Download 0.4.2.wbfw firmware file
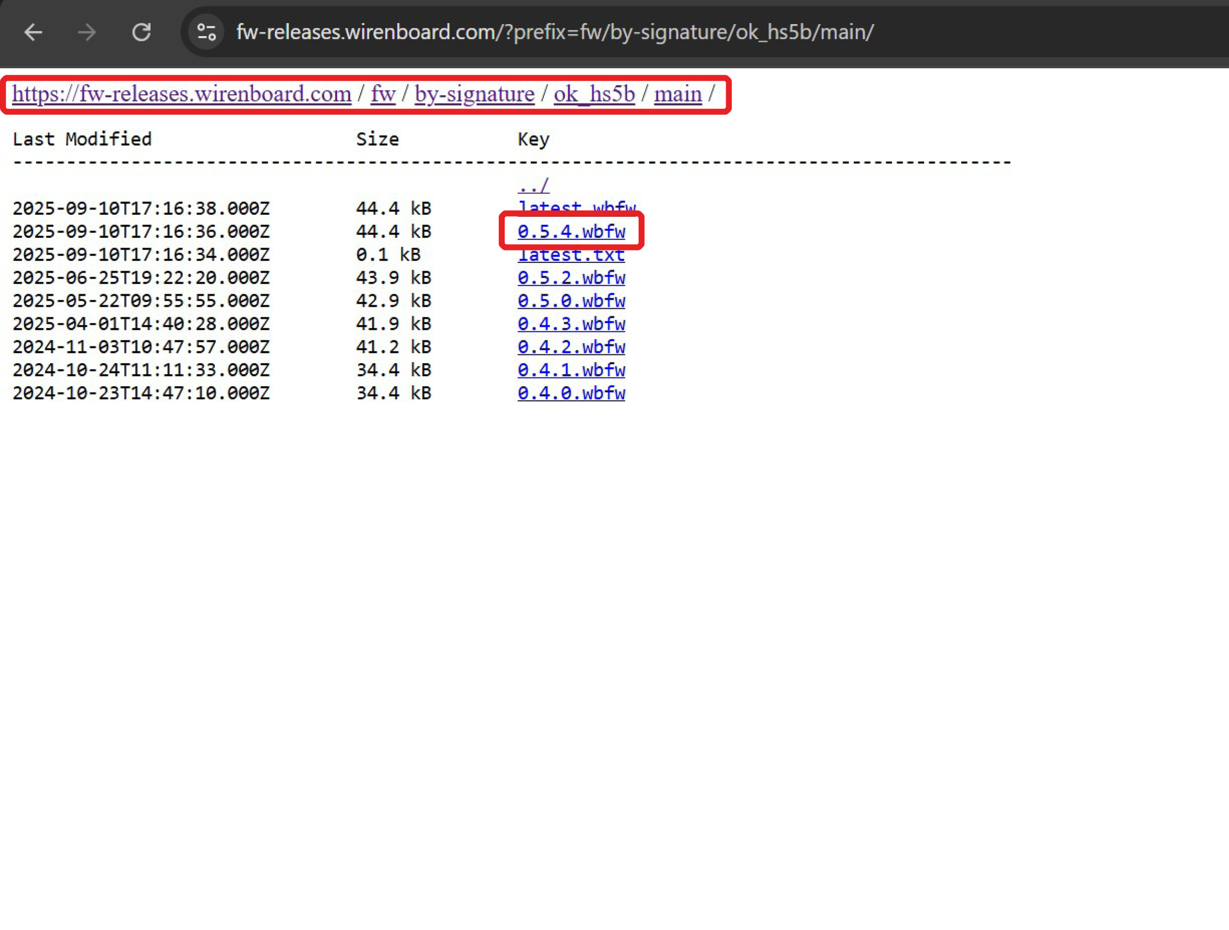This screenshot has height=930, width=1229. click(x=571, y=347)
